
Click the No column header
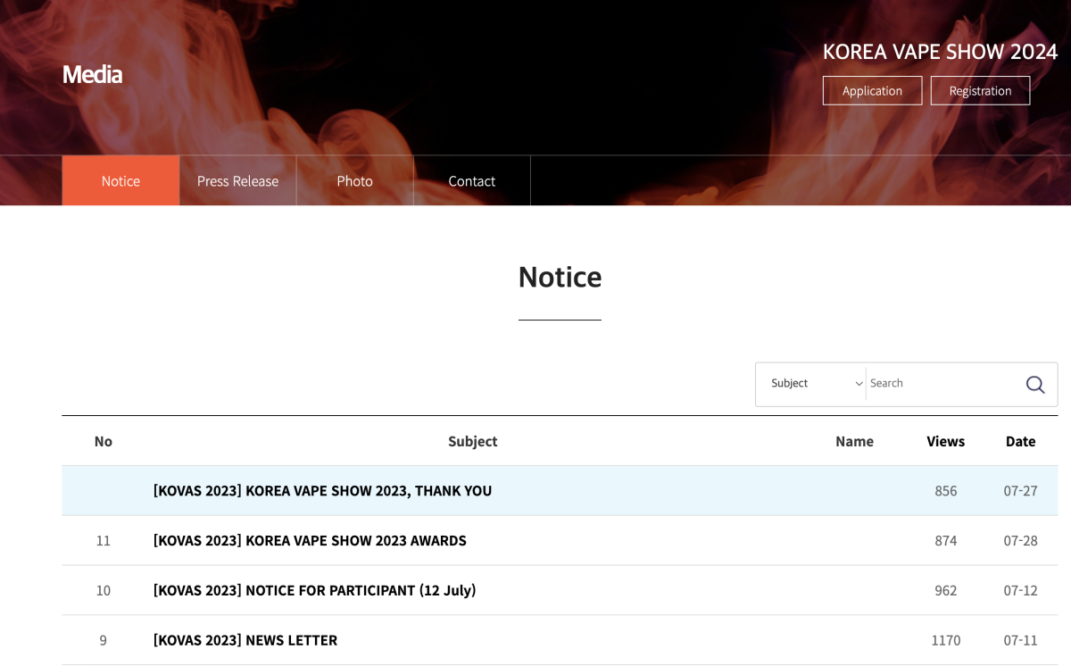tap(104, 441)
